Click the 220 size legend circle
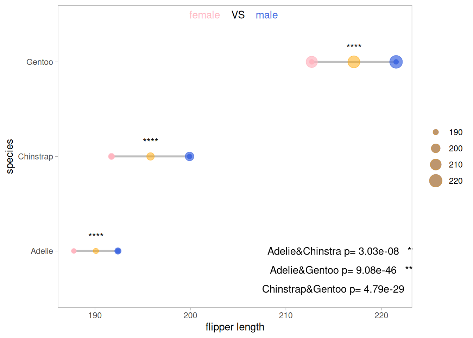Screen dimensions: 473x338 click(436, 181)
